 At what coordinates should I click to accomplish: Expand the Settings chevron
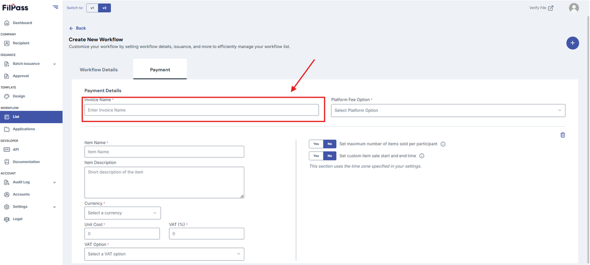click(55, 207)
